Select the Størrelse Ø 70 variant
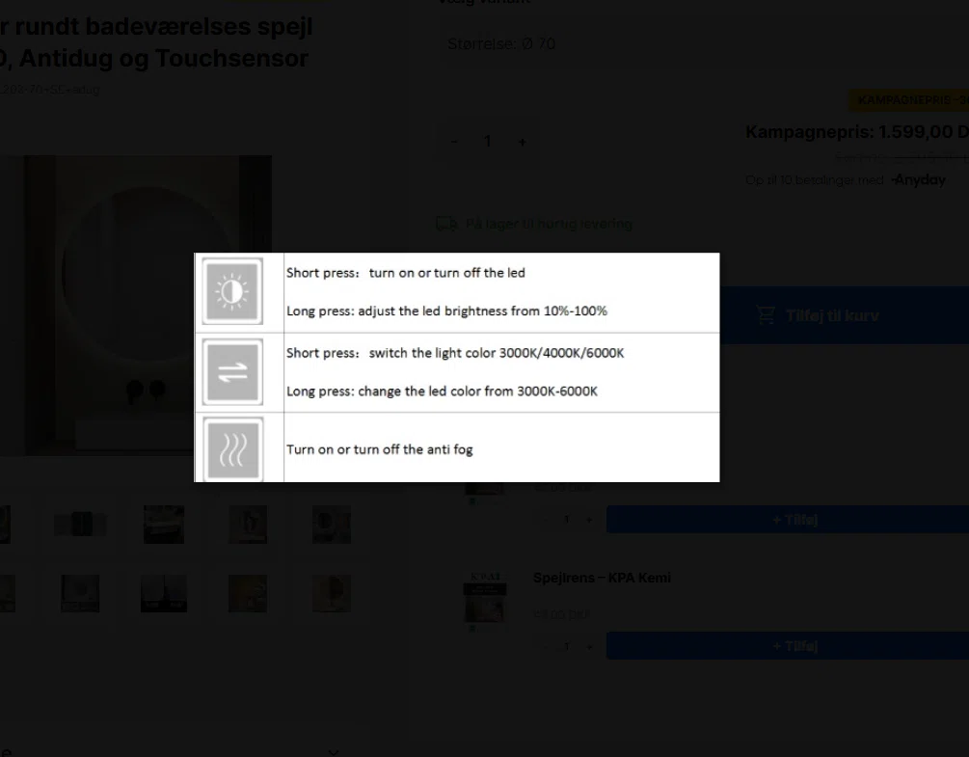This screenshot has height=757, width=969. click(501, 44)
